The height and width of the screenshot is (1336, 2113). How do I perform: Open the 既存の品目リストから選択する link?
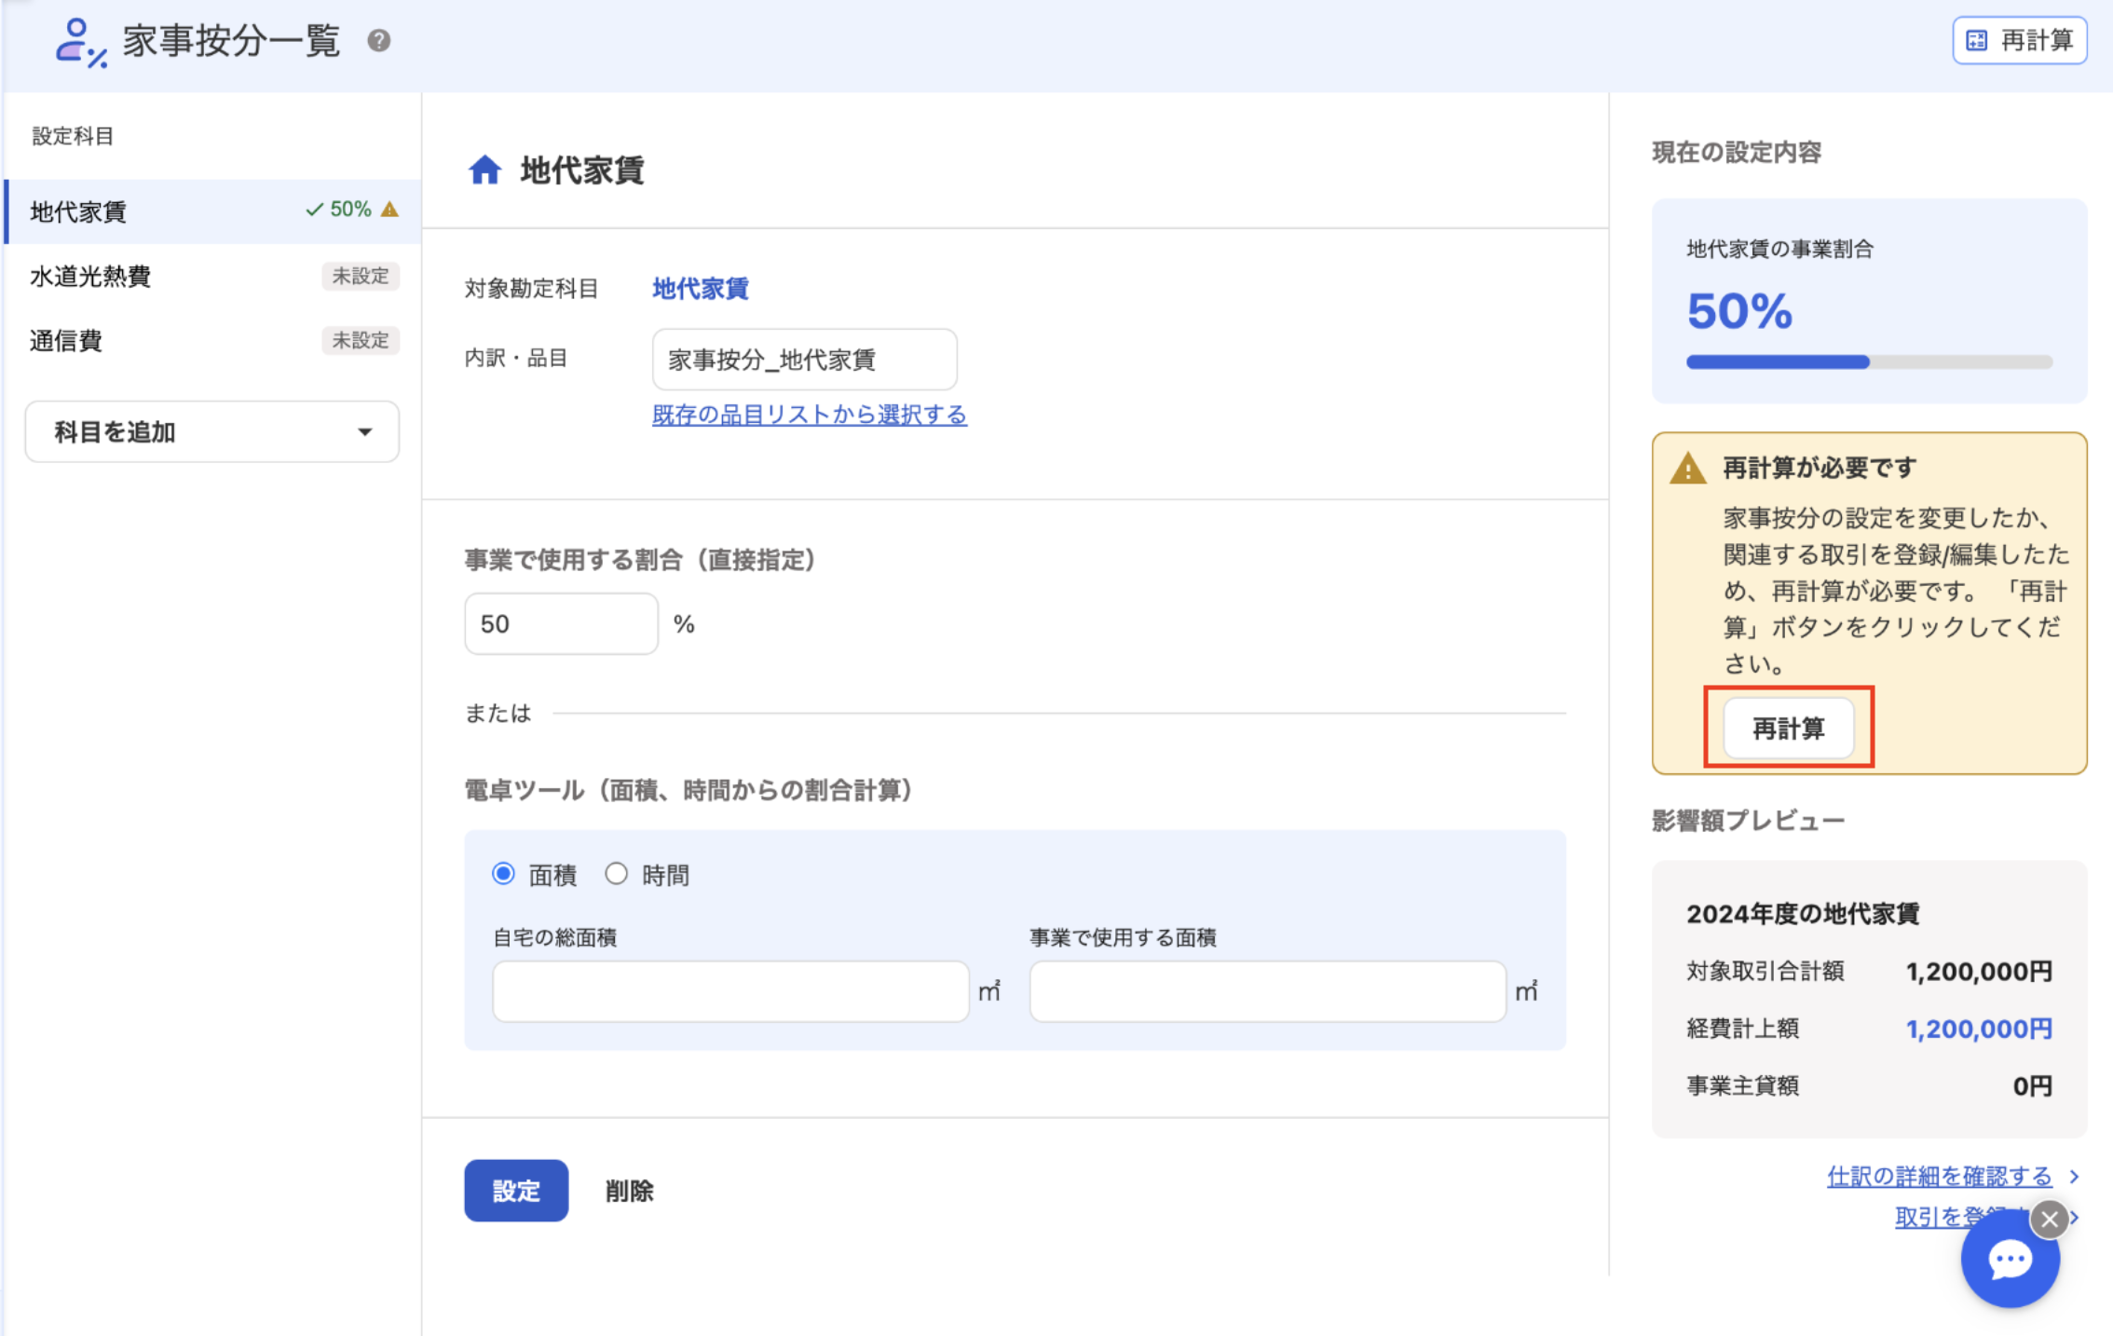pyautogui.click(x=809, y=415)
